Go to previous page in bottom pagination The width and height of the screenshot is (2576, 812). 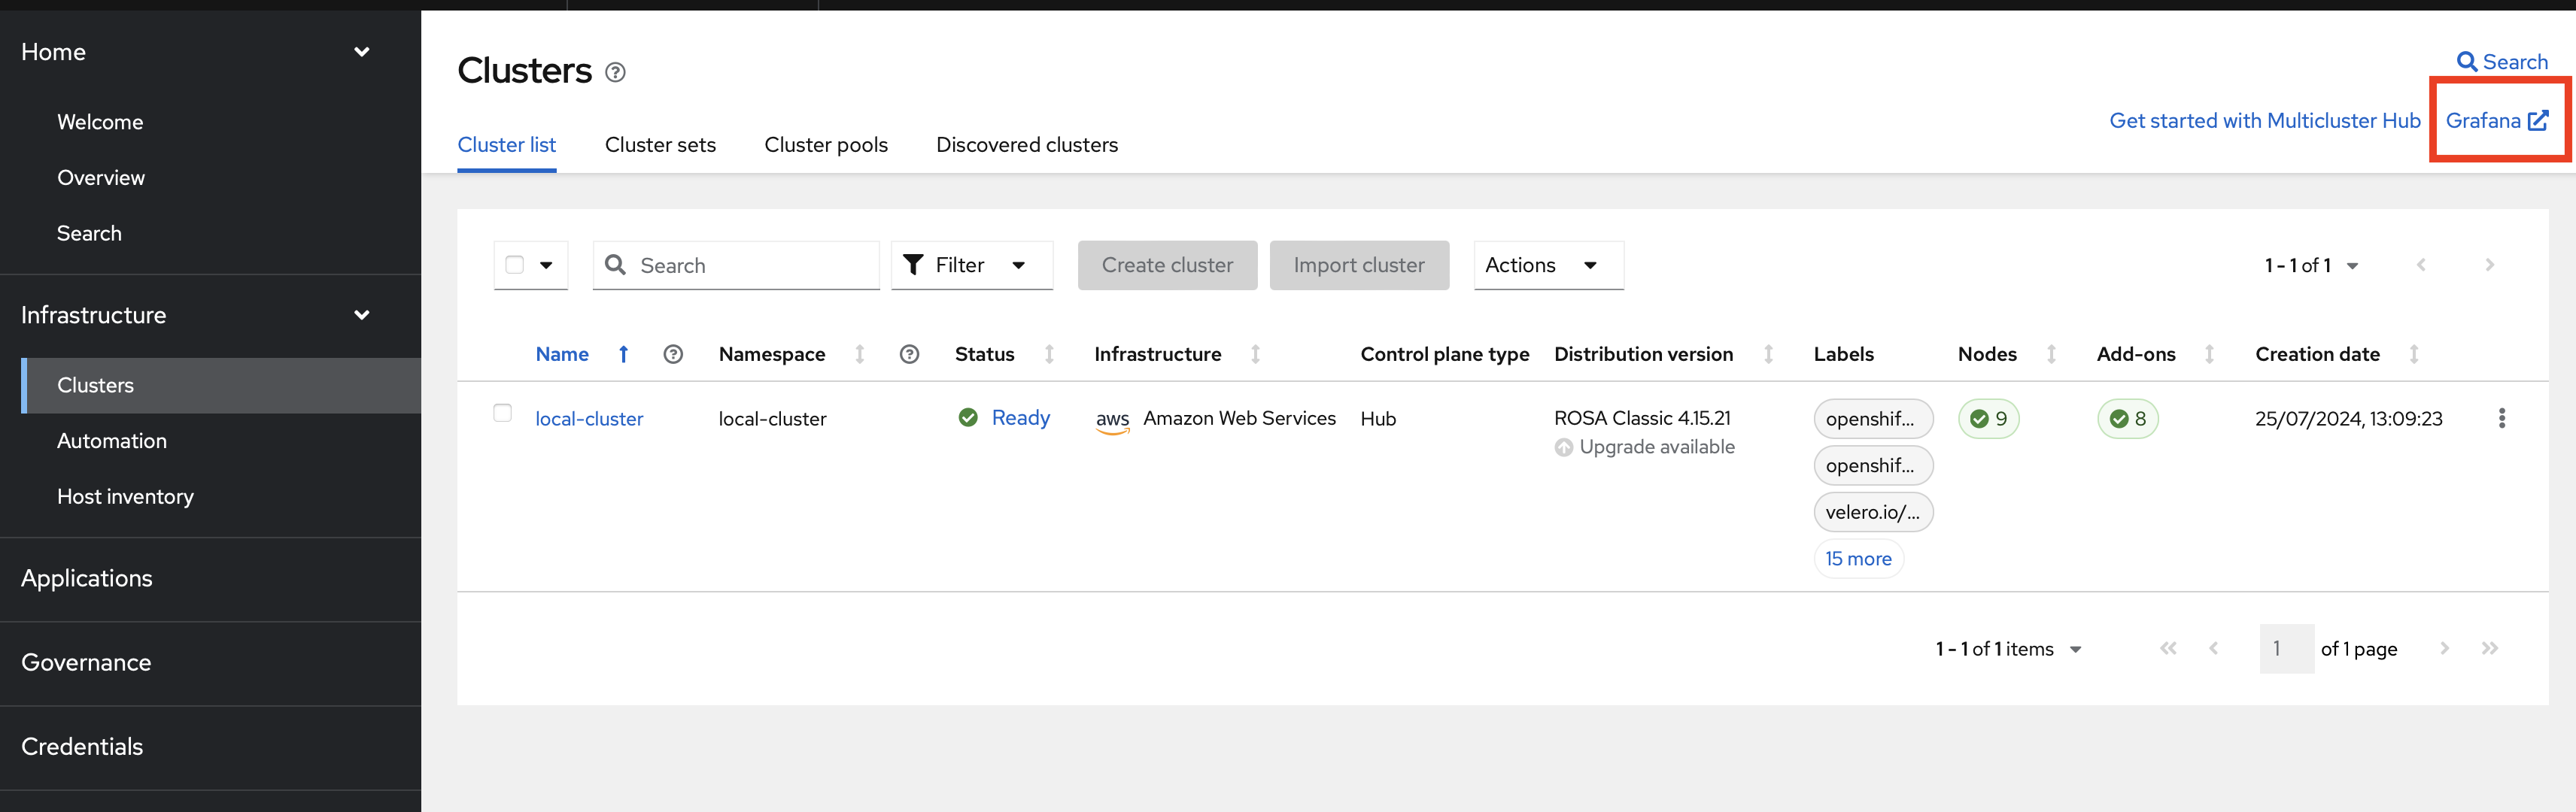click(x=2213, y=649)
